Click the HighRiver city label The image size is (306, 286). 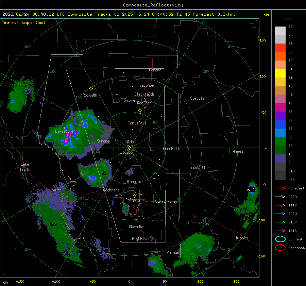pos(141,239)
